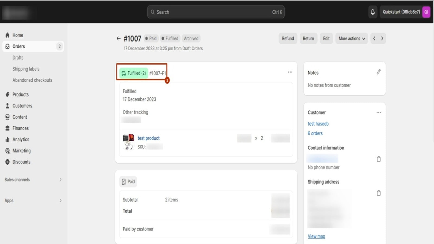
Task: Open Products in the sidebar
Action: pyautogui.click(x=20, y=94)
